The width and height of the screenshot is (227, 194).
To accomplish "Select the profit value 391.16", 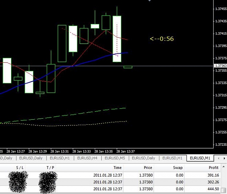I will click(213, 175).
